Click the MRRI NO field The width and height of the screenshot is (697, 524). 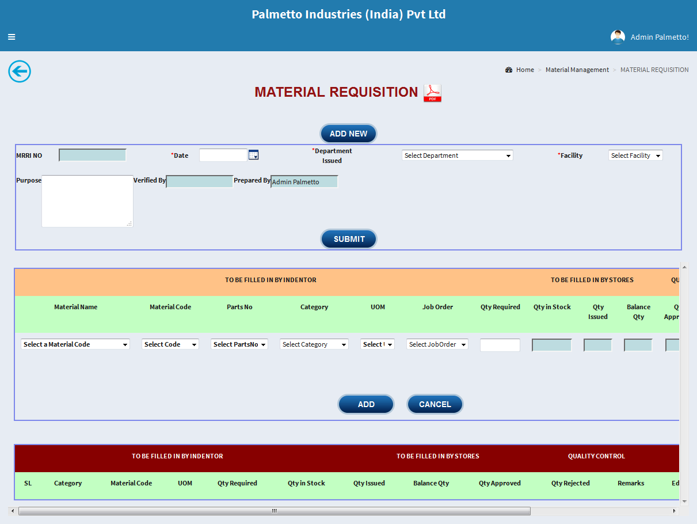tap(93, 155)
